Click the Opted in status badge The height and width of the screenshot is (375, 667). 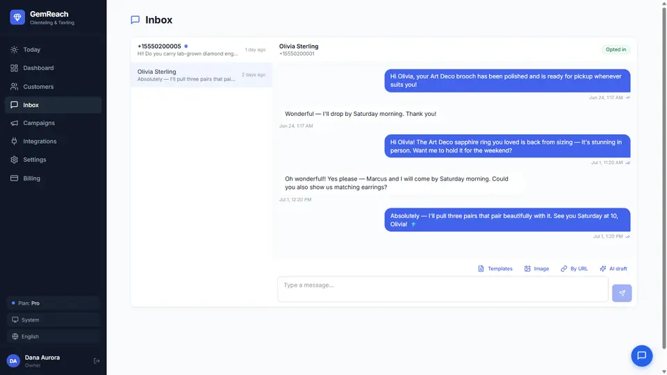pyautogui.click(x=616, y=50)
